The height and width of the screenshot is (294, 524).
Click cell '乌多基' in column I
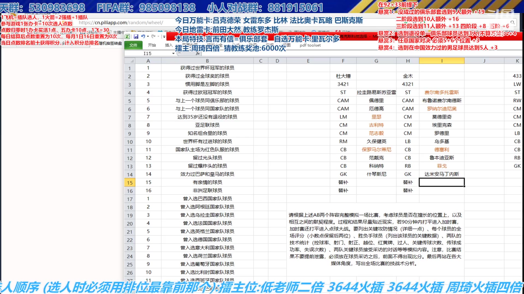442,141
